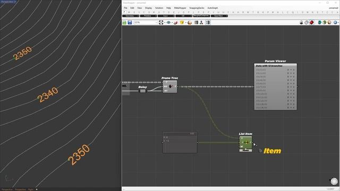Click the 'unnamed' document name at top right
This screenshot has height=191, width=340.
(333, 8)
